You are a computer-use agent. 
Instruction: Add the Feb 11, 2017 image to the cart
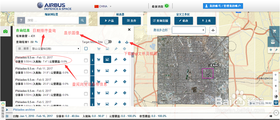point(98,71)
